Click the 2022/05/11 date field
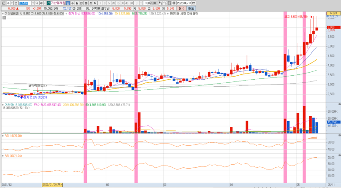Viewport: 341px width, 188px height. tap(184, 3)
